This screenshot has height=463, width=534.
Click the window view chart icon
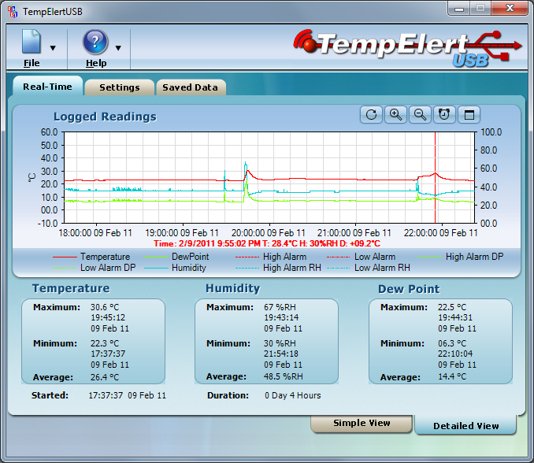469,114
